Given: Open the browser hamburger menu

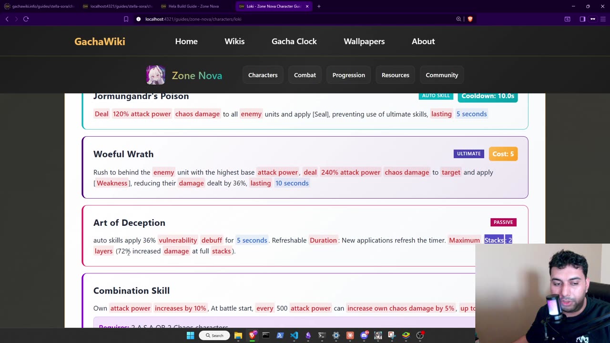Looking at the screenshot, I should 603,19.
